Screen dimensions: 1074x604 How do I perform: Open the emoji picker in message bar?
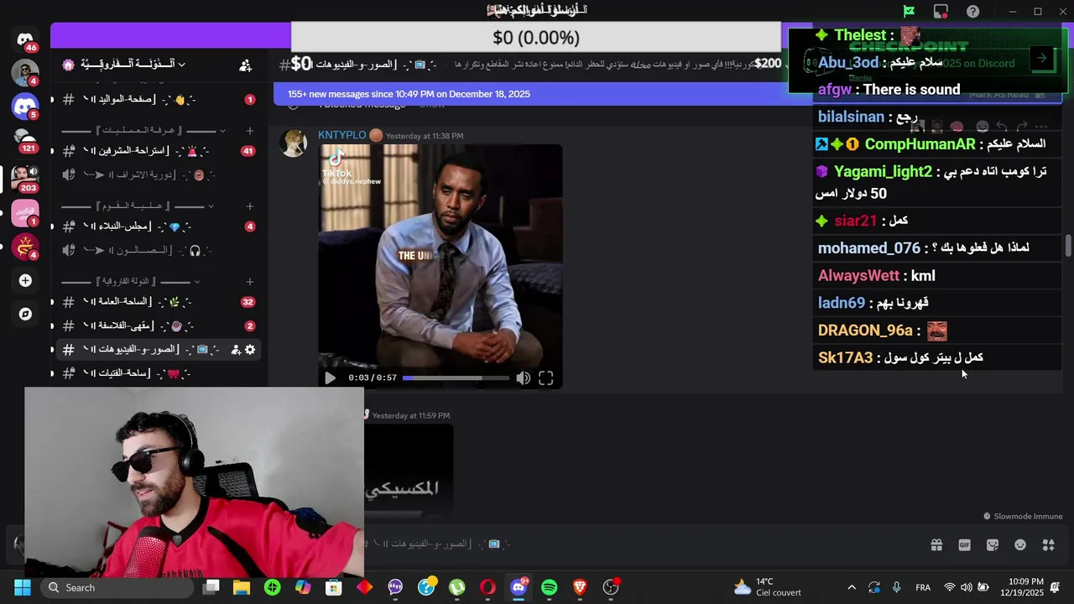point(1020,544)
